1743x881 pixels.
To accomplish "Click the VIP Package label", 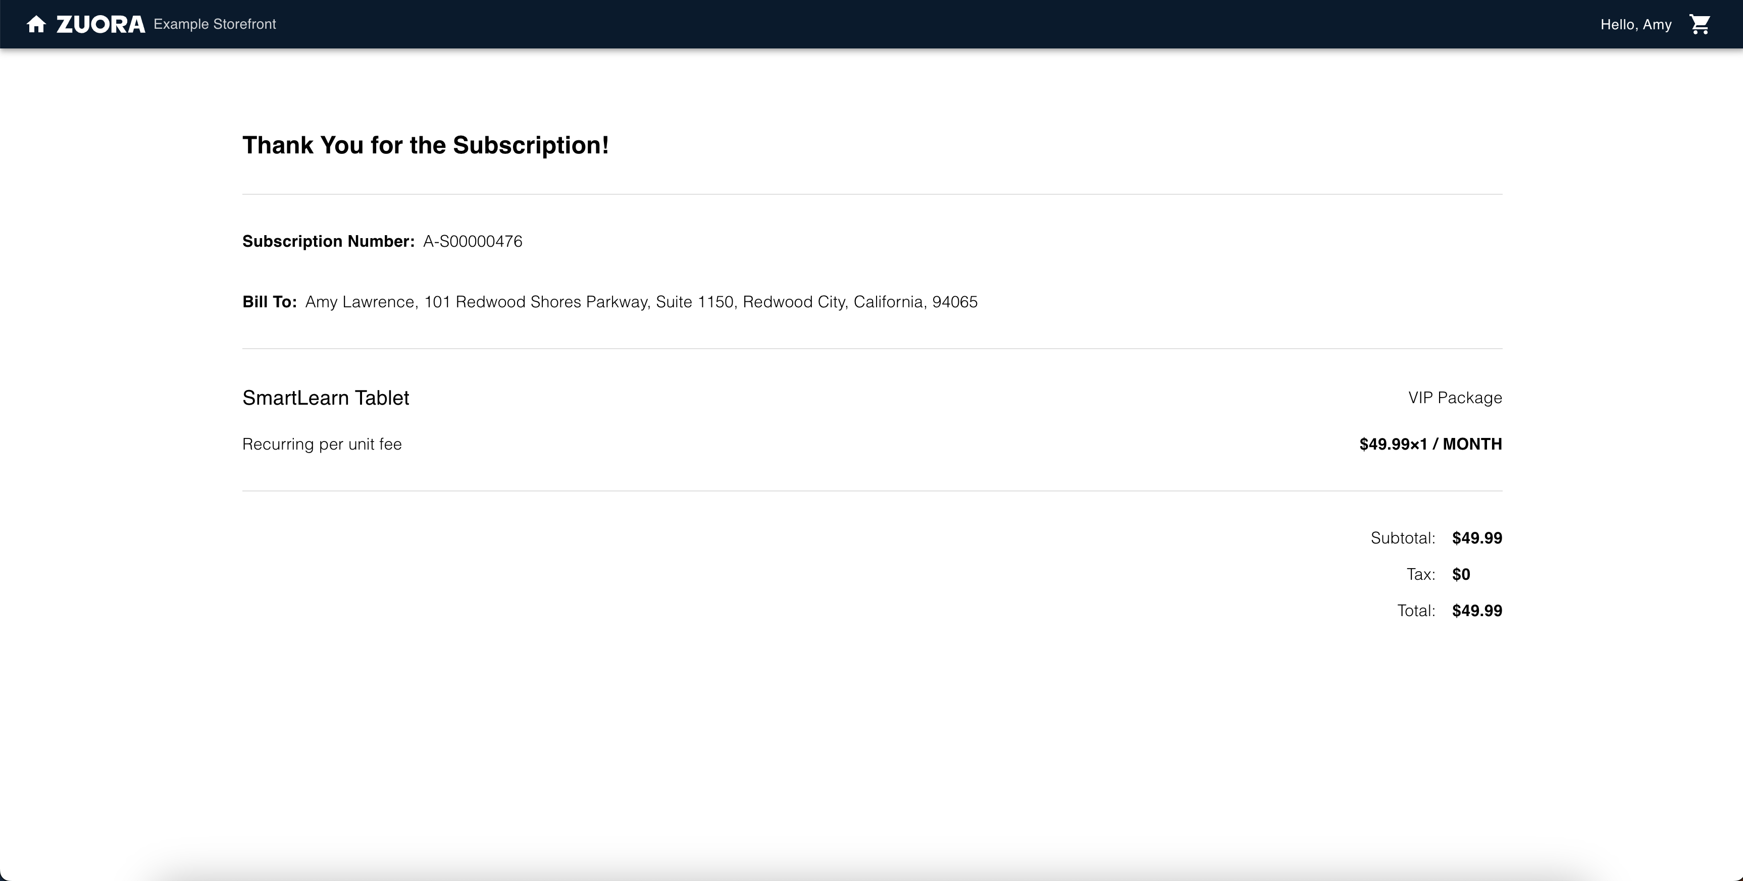I will [1455, 398].
